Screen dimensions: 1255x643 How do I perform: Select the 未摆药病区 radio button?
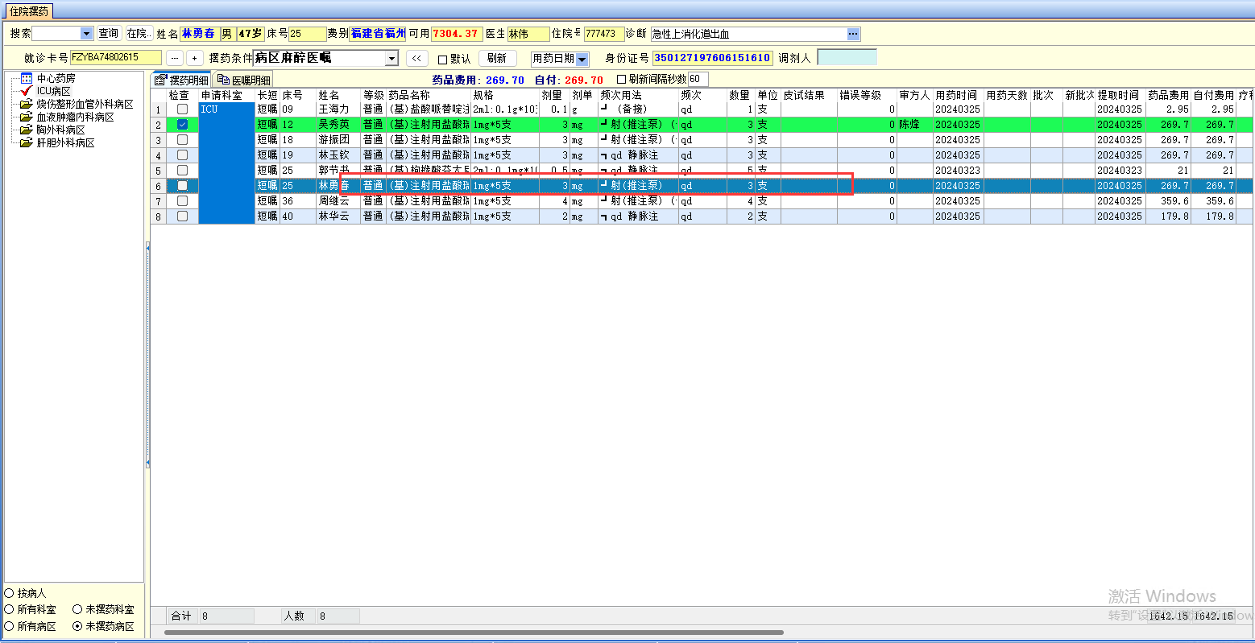pyautogui.click(x=77, y=625)
